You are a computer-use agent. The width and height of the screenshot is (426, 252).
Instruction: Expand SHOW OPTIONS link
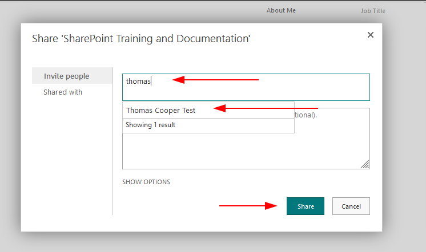click(x=146, y=182)
